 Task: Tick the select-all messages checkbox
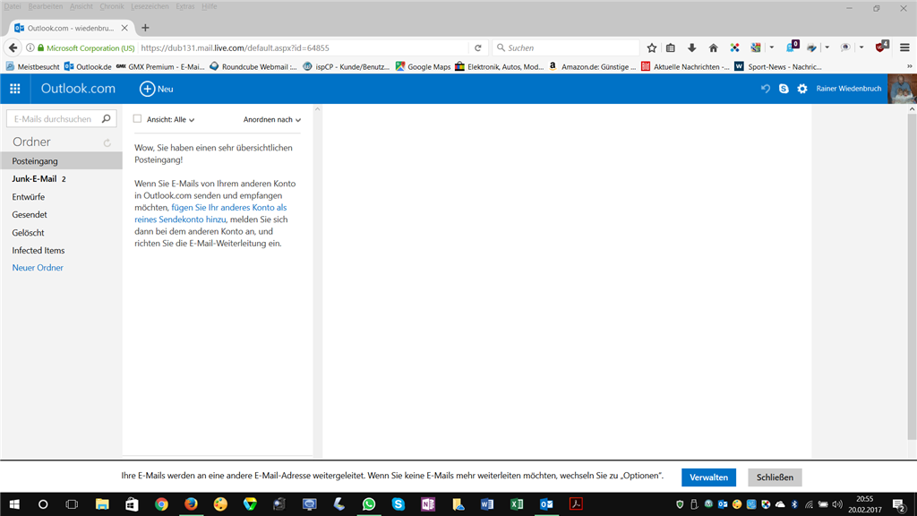click(x=137, y=119)
